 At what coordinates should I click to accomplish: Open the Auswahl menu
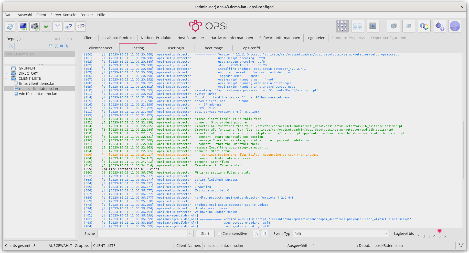click(25, 15)
